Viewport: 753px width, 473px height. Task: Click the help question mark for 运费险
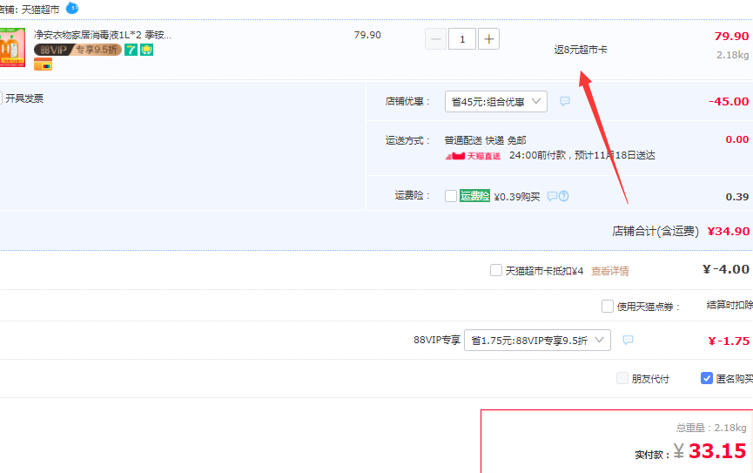click(x=564, y=196)
